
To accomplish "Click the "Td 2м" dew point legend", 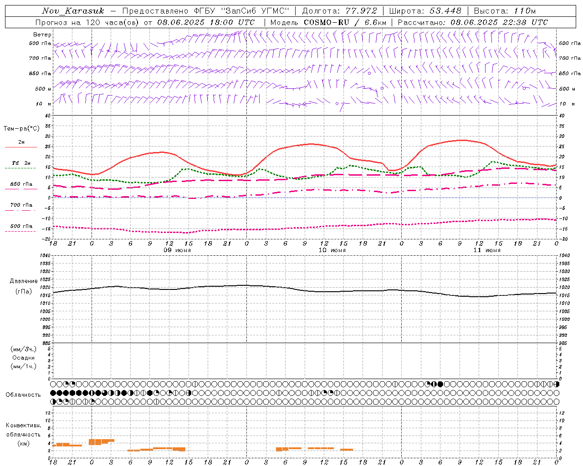I will (21, 163).
